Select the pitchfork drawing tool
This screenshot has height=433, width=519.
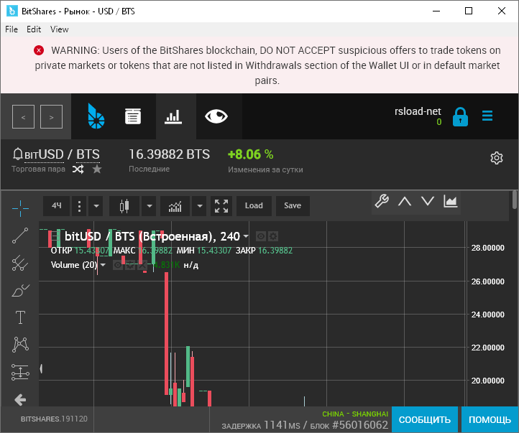pos(20,263)
